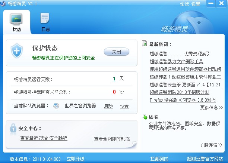
Task: Click the blue shield protection icon
Action: [17, 50]
